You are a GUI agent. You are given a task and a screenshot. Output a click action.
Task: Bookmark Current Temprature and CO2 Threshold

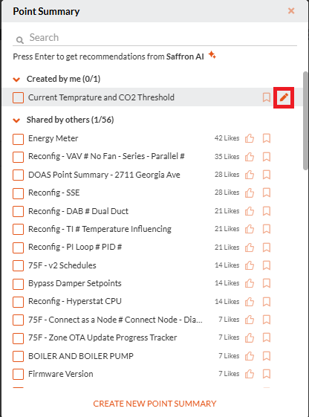pyautogui.click(x=266, y=97)
